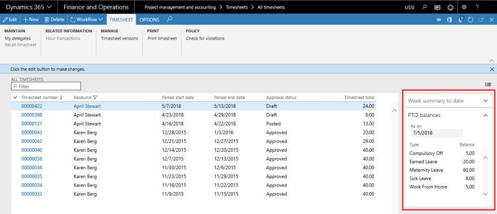Open timesheet 00000398 link
Viewport: 497px width, 214px height.
[32, 115]
